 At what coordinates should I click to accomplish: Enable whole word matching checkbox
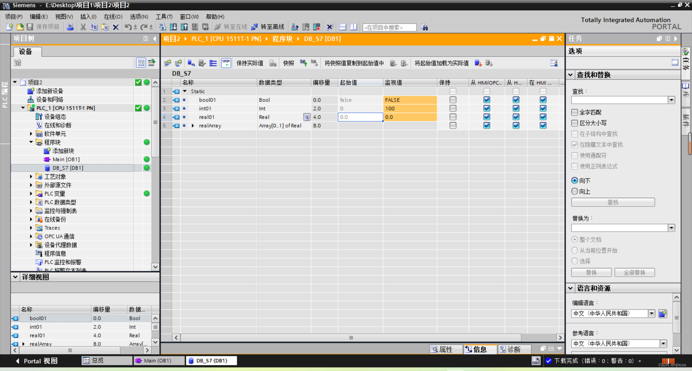[x=575, y=112]
